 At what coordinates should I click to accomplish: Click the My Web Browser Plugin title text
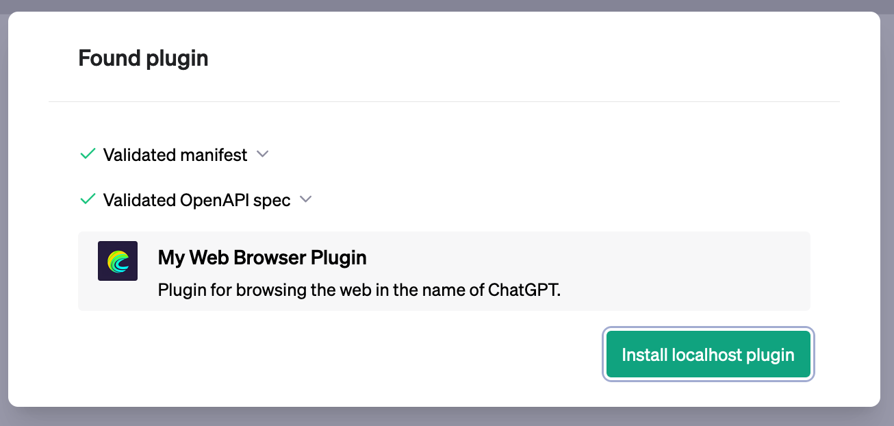pyautogui.click(x=262, y=258)
